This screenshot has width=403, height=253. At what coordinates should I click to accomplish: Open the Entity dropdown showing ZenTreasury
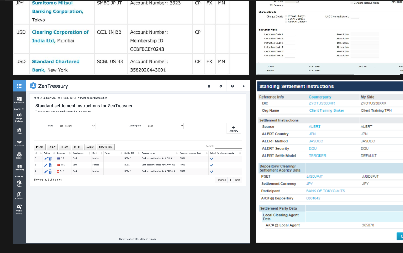[76, 126]
